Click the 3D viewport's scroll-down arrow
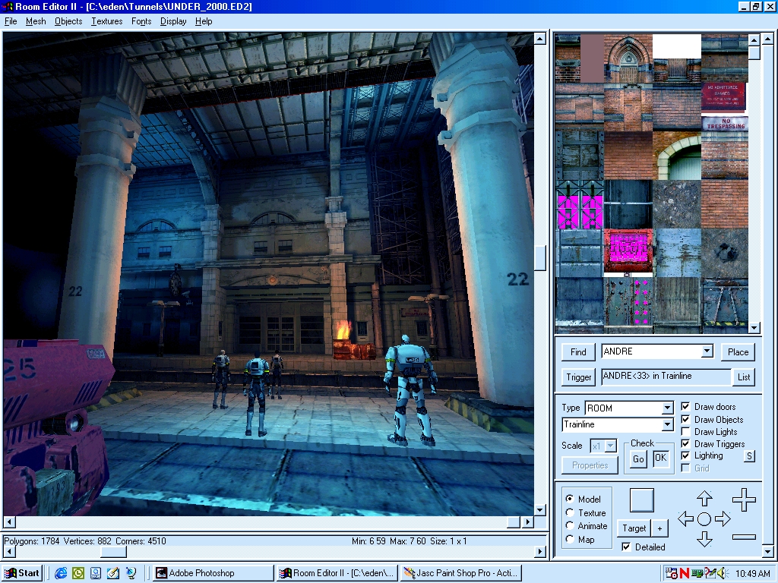This screenshot has width=778, height=583. pyautogui.click(x=540, y=509)
